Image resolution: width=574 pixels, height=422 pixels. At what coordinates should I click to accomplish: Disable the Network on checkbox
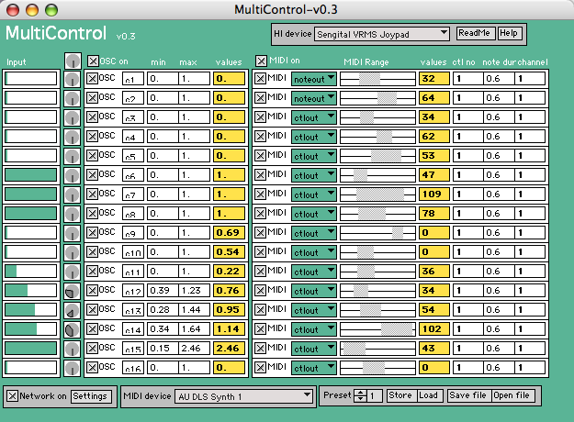(12, 396)
